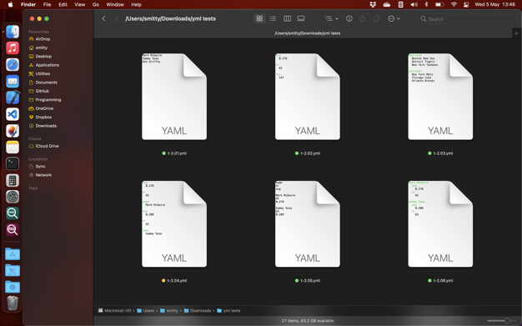The image size is (522, 326).
Task: Open Bluetooth status in menu bar
Action: click(x=426, y=4)
